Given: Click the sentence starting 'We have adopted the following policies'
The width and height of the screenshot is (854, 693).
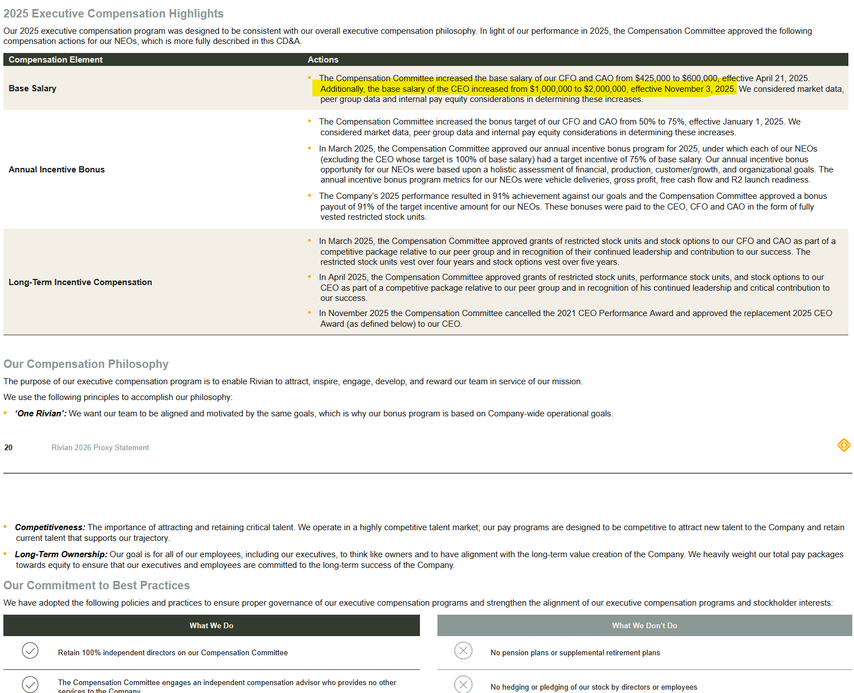Looking at the screenshot, I should tap(418, 603).
